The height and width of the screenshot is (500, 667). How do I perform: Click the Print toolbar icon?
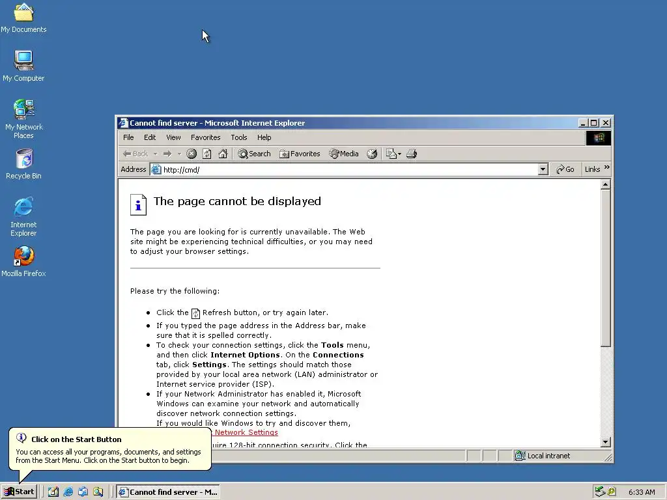tap(412, 154)
